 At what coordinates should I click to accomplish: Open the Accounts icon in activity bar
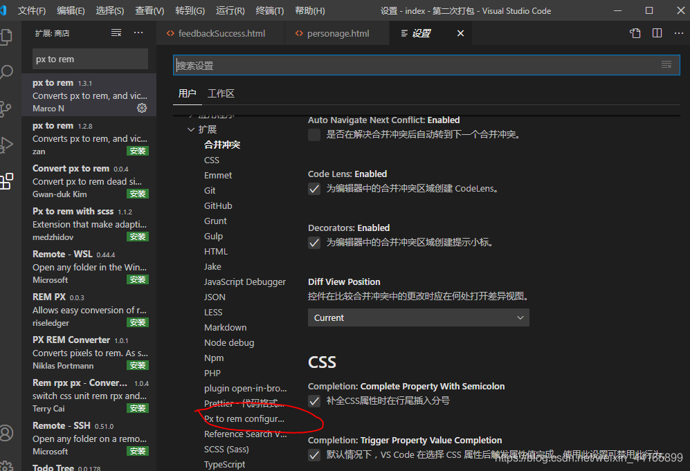(x=6, y=433)
